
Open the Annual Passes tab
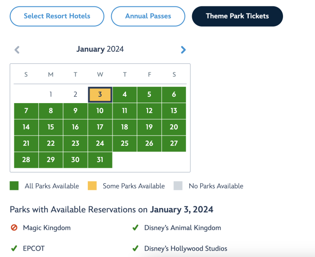coord(148,16)
